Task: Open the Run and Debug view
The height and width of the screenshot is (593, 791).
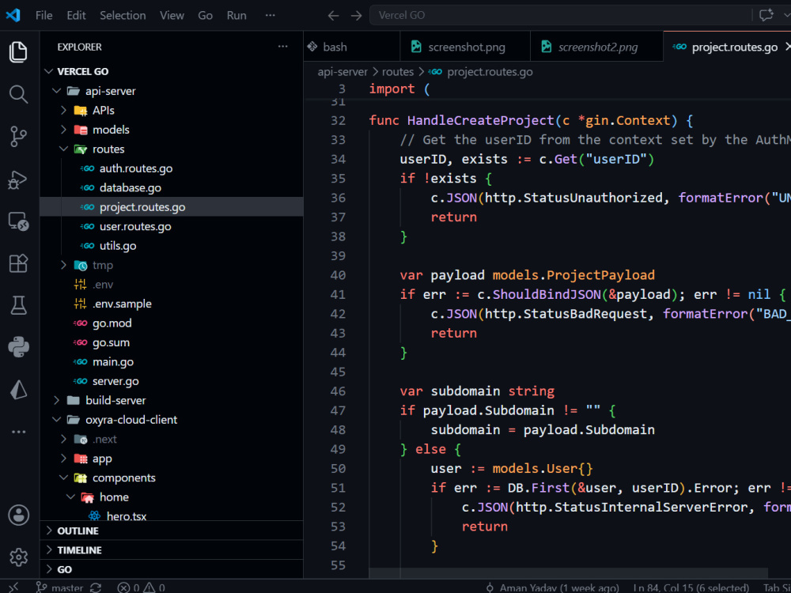Action: click(x=19, y=179)
